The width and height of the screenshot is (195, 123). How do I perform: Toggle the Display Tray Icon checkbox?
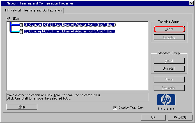(x=115, y=108)
